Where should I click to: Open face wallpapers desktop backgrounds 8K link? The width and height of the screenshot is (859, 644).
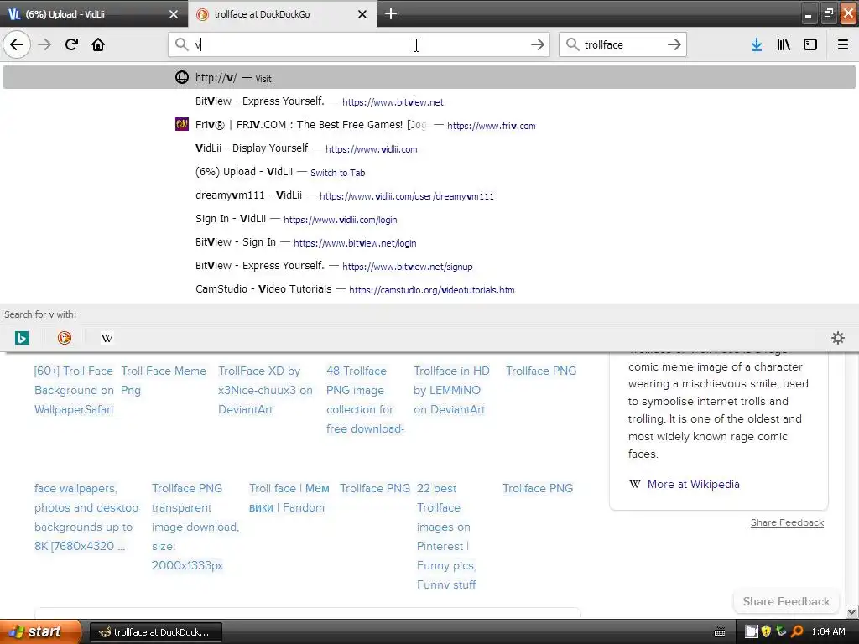tap(86, 517)
